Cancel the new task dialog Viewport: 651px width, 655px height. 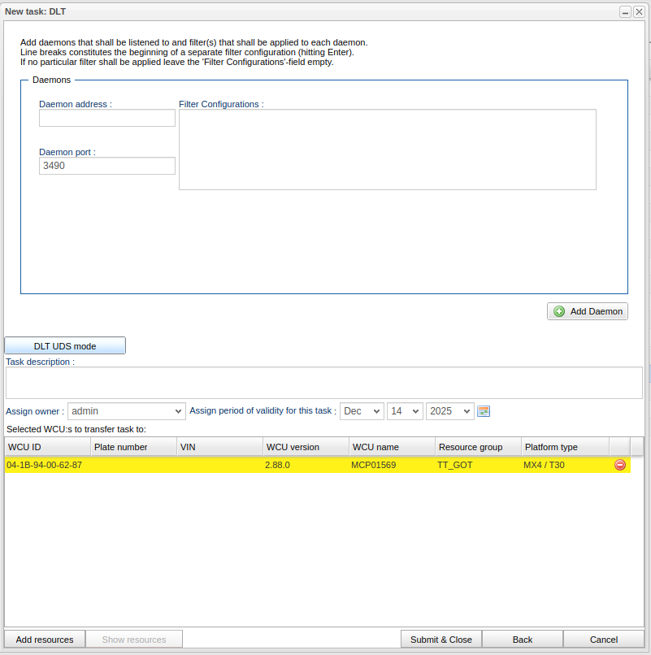point(604,640)
